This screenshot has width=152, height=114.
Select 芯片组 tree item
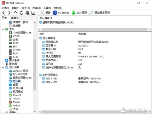pyautogui.click(x=15, y=50)
